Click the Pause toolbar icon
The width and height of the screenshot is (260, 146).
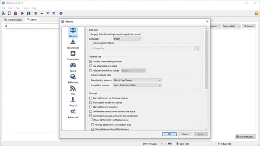click(29, 13)
